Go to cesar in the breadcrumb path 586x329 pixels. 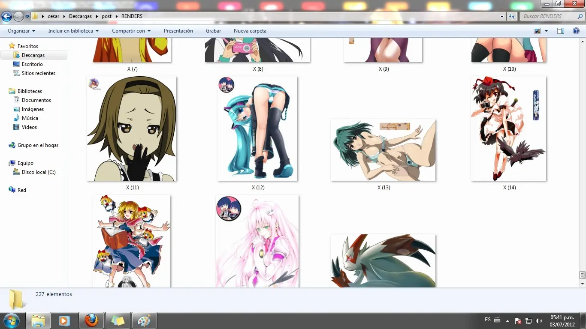point(54,16)
